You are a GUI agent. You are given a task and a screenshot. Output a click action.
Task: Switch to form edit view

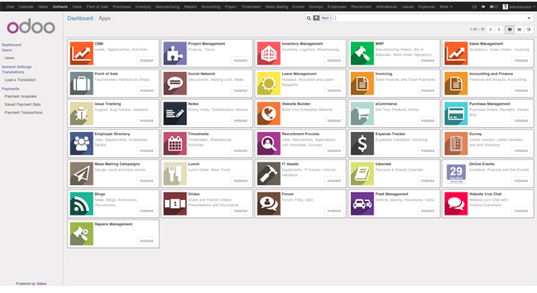528,30
